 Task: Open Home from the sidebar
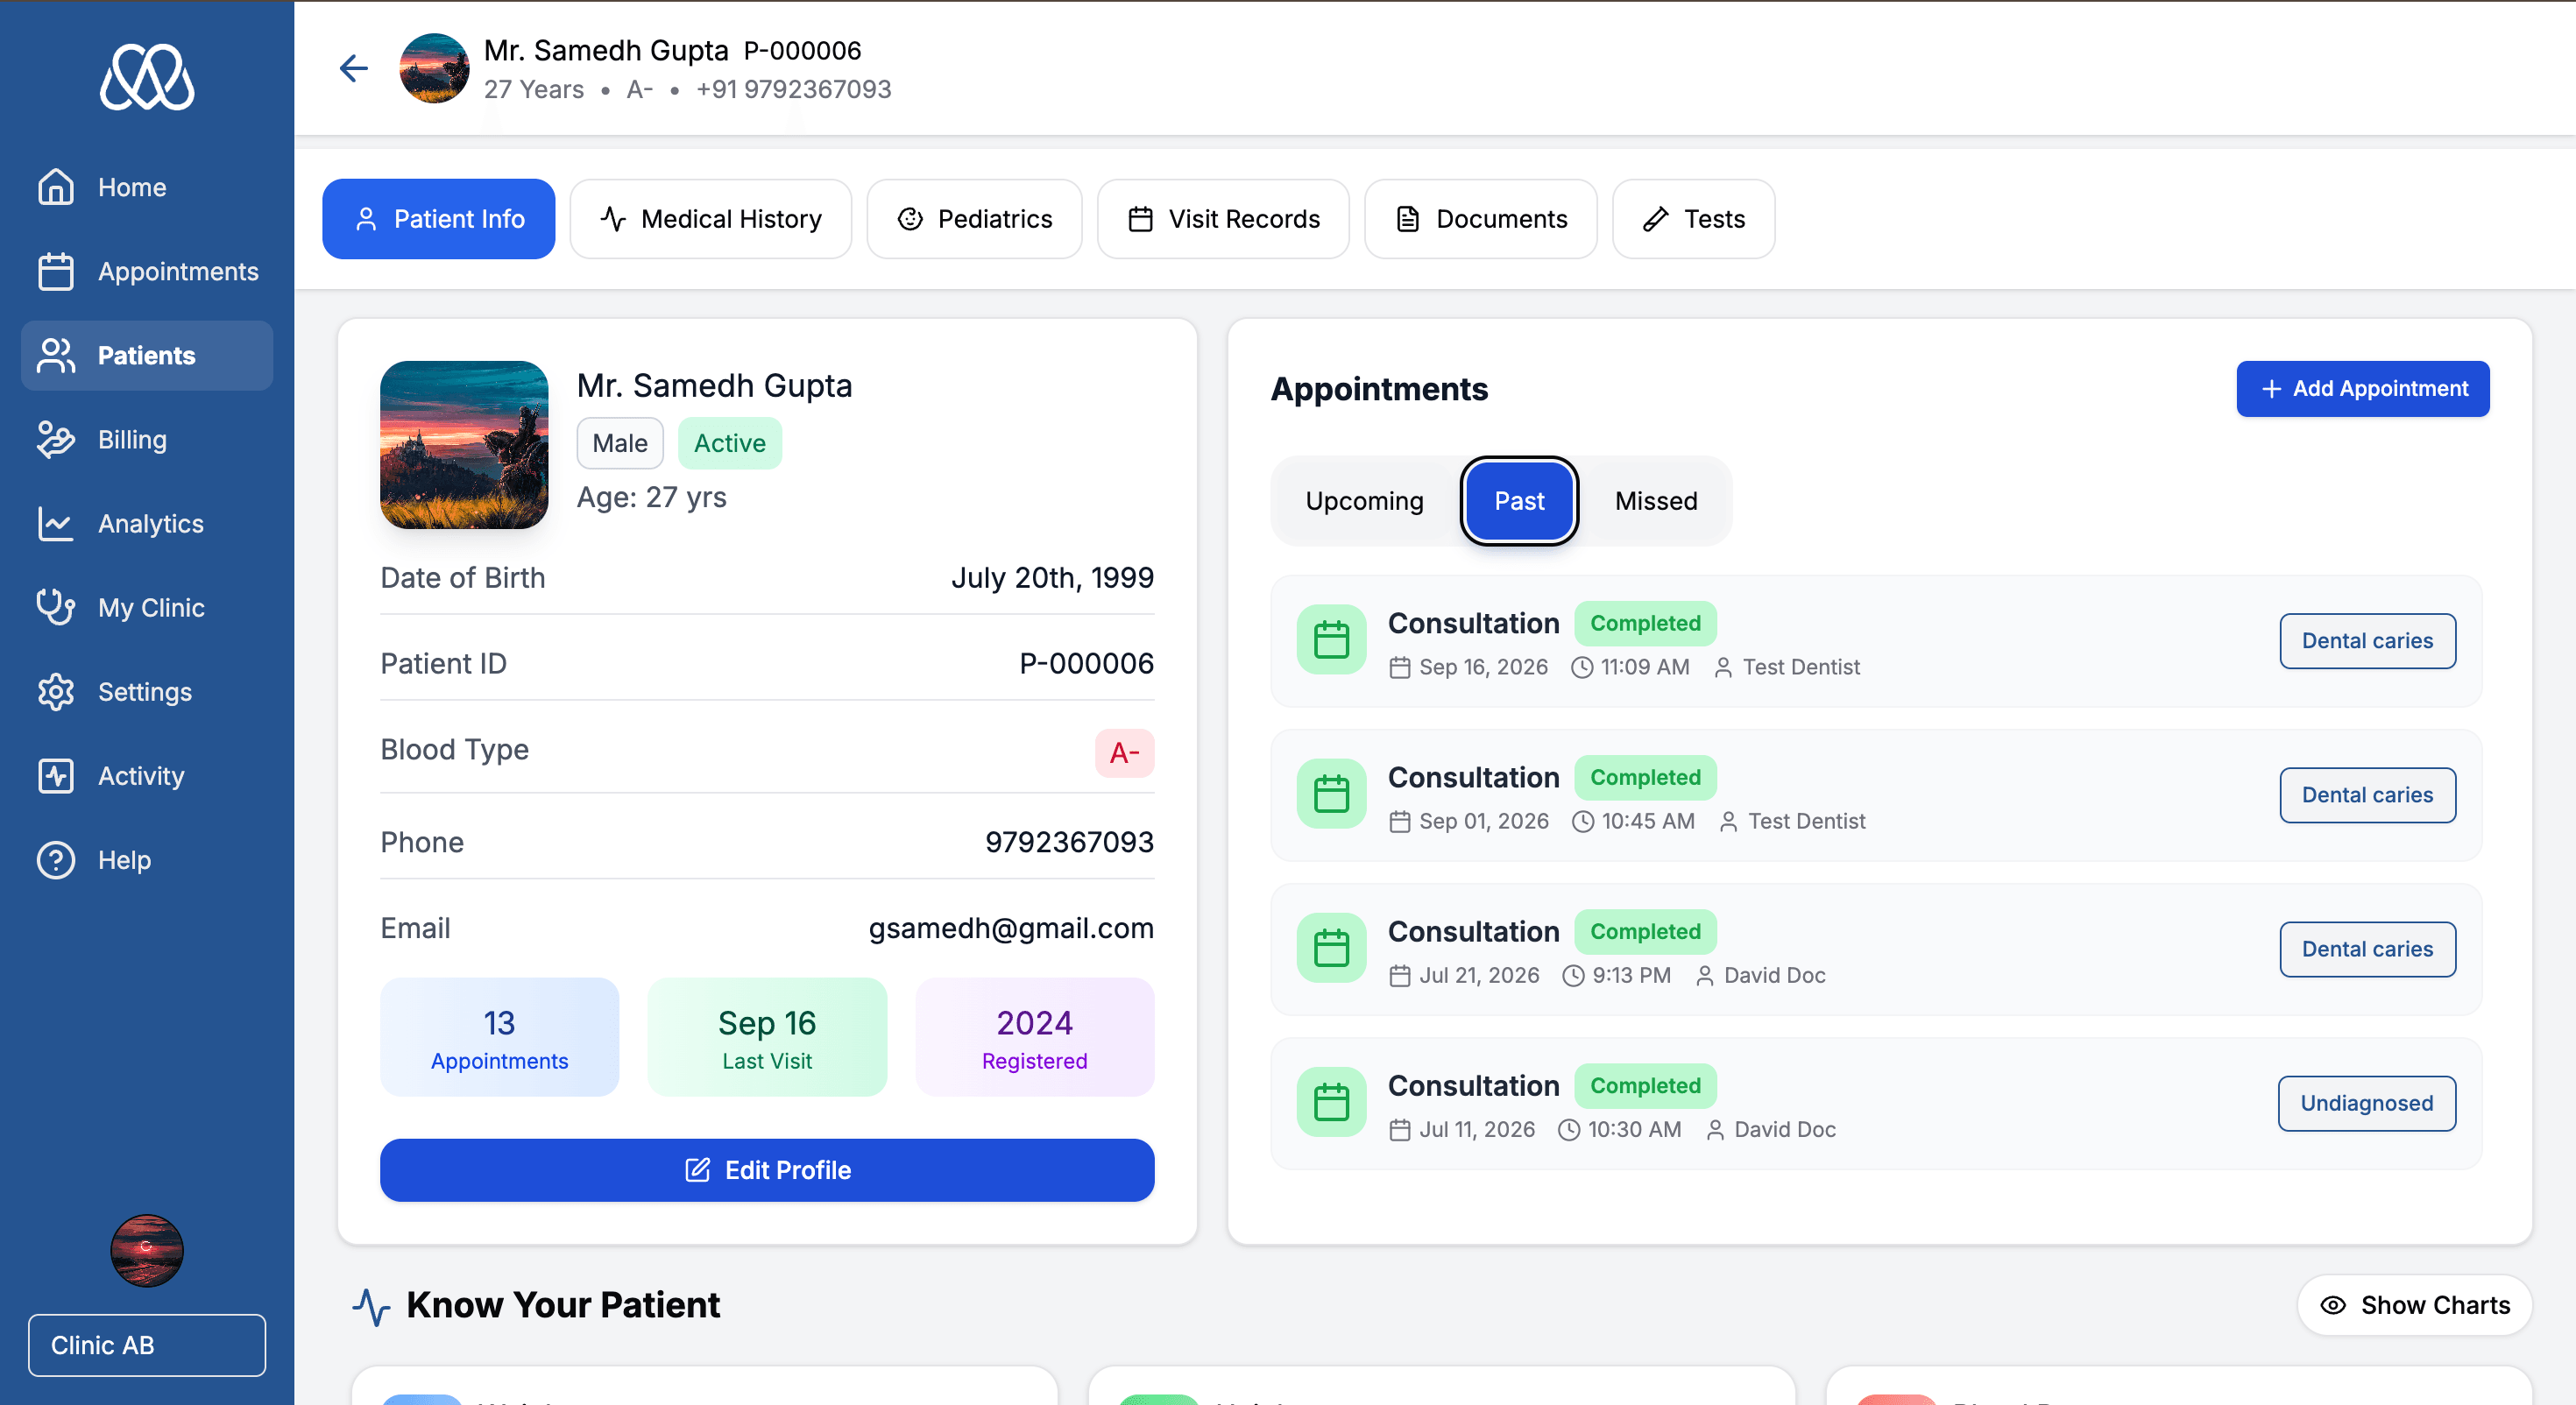pos(147,187)
